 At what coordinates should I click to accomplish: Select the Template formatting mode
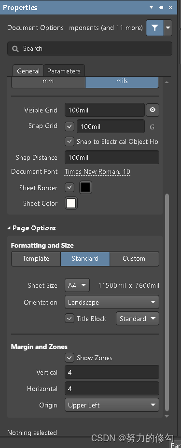click(x=36, y=259)
